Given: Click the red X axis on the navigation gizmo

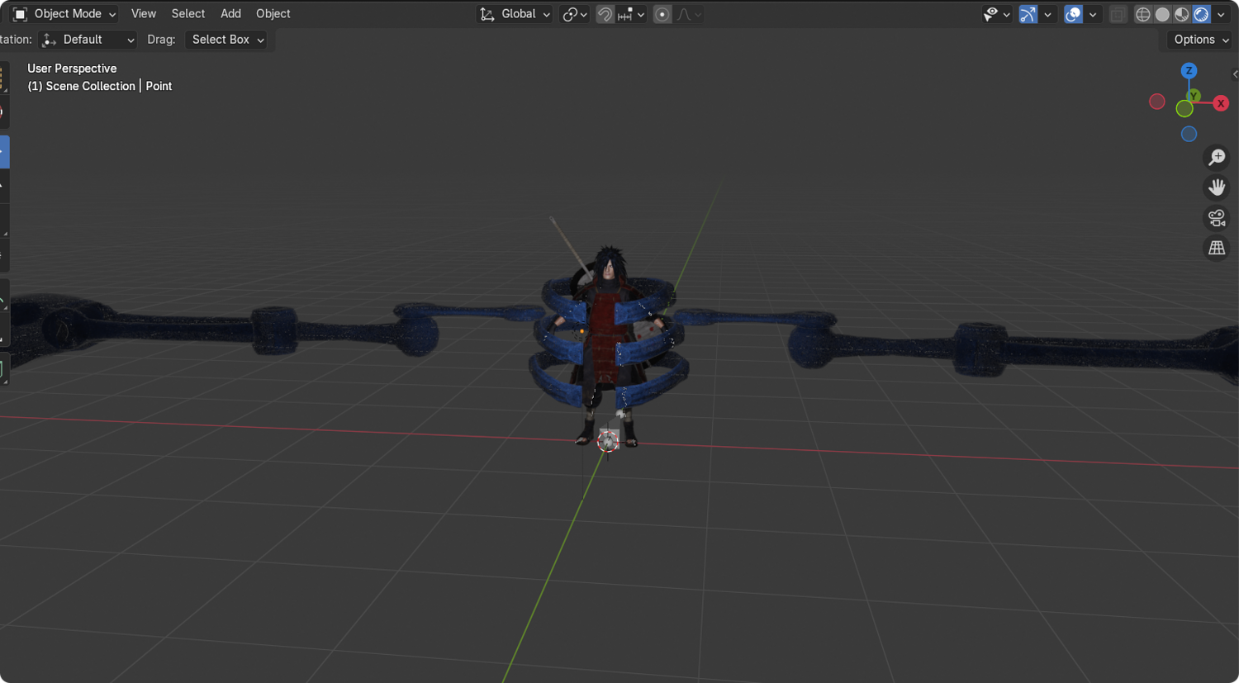Looking at the screenshot, I should point(1221,103).
